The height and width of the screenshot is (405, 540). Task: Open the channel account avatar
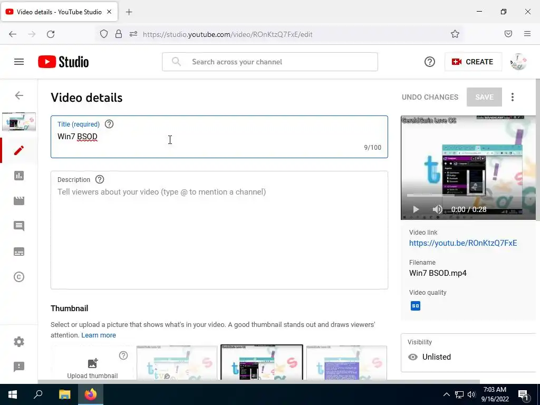coord(518,62)
